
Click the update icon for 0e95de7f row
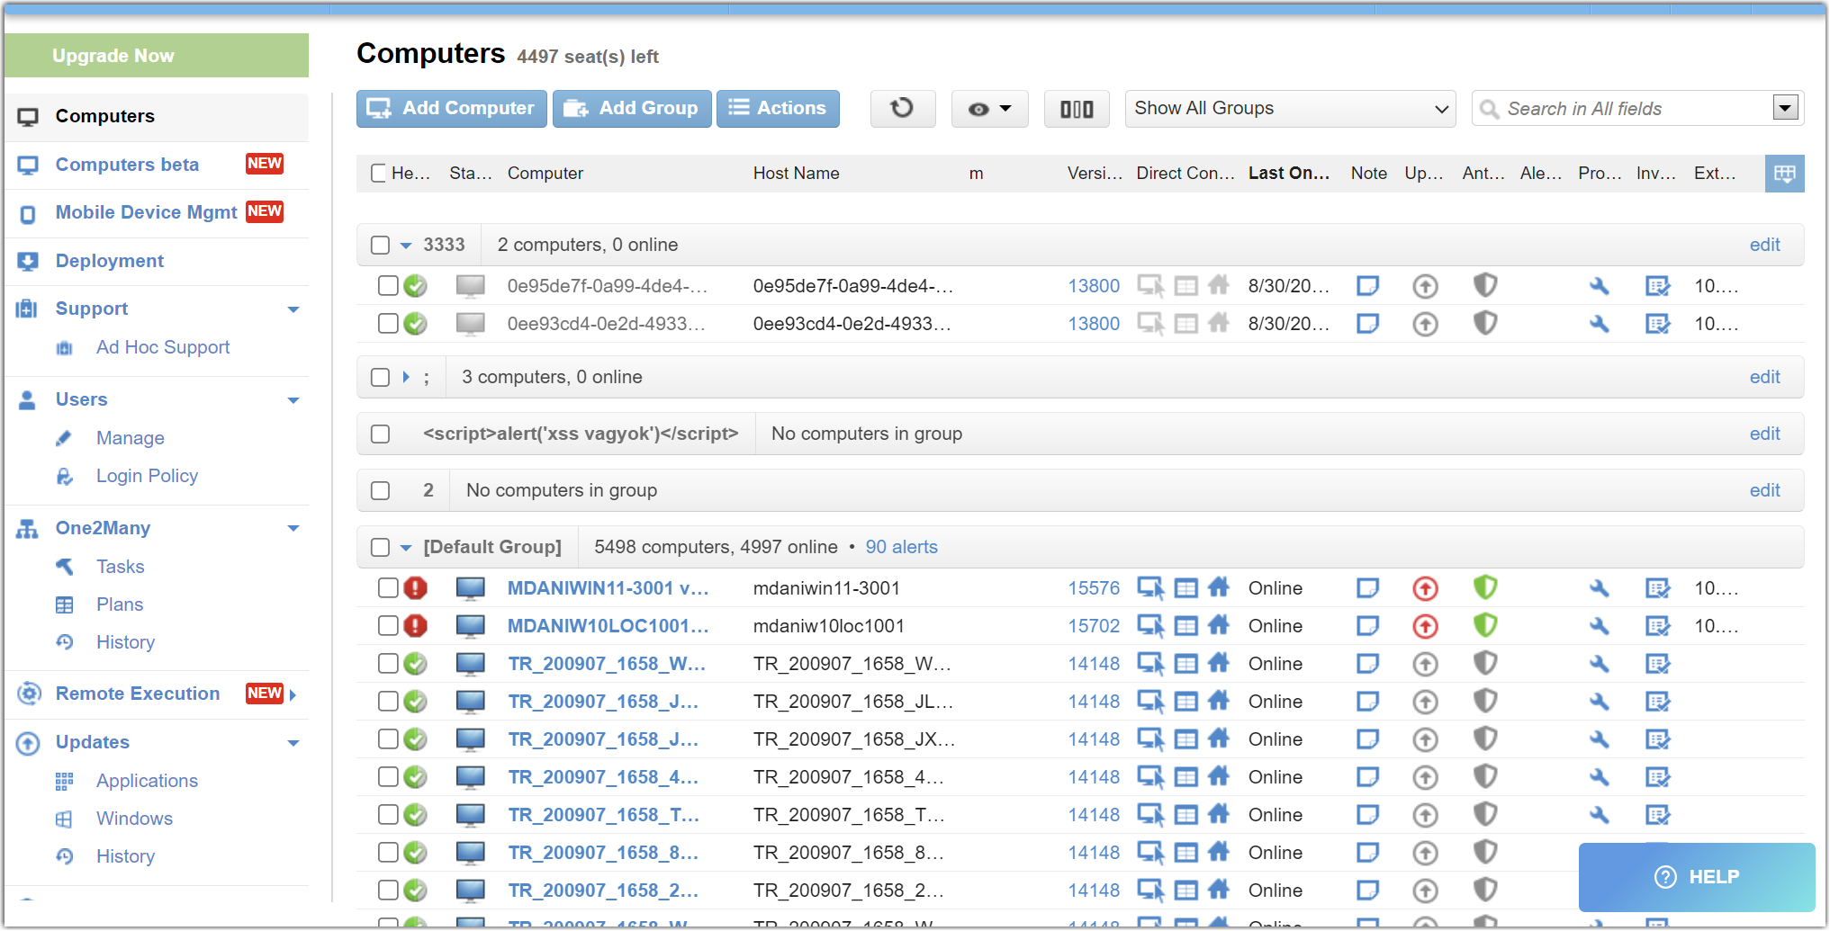click(1425, 287)
